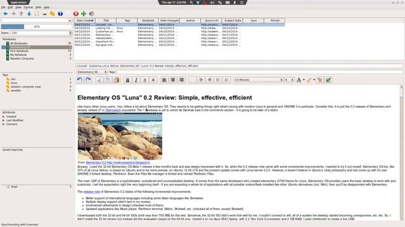Insert todo checkbox with green check icon
The width and height of the screenshot is (405, 227).
[328, 80]
